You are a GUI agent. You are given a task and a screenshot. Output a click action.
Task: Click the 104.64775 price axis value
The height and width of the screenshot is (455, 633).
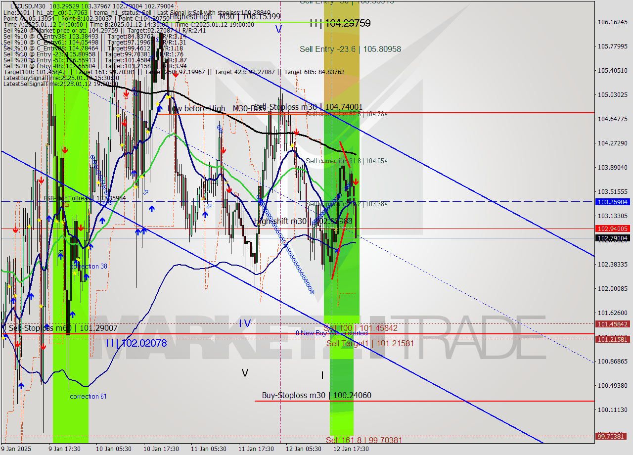tap(612, 119)
